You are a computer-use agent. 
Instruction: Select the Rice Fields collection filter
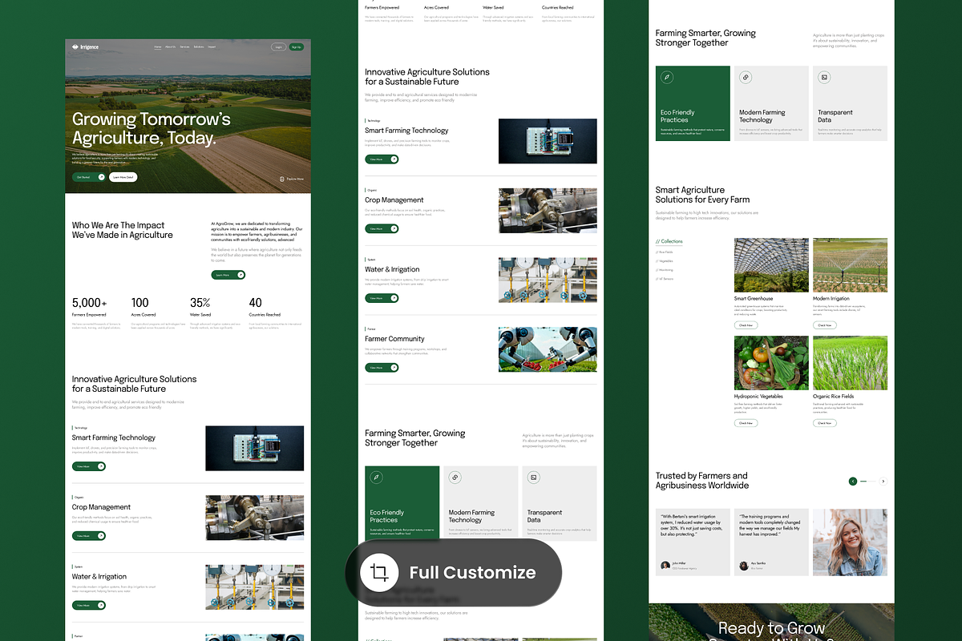pos(665,252)
